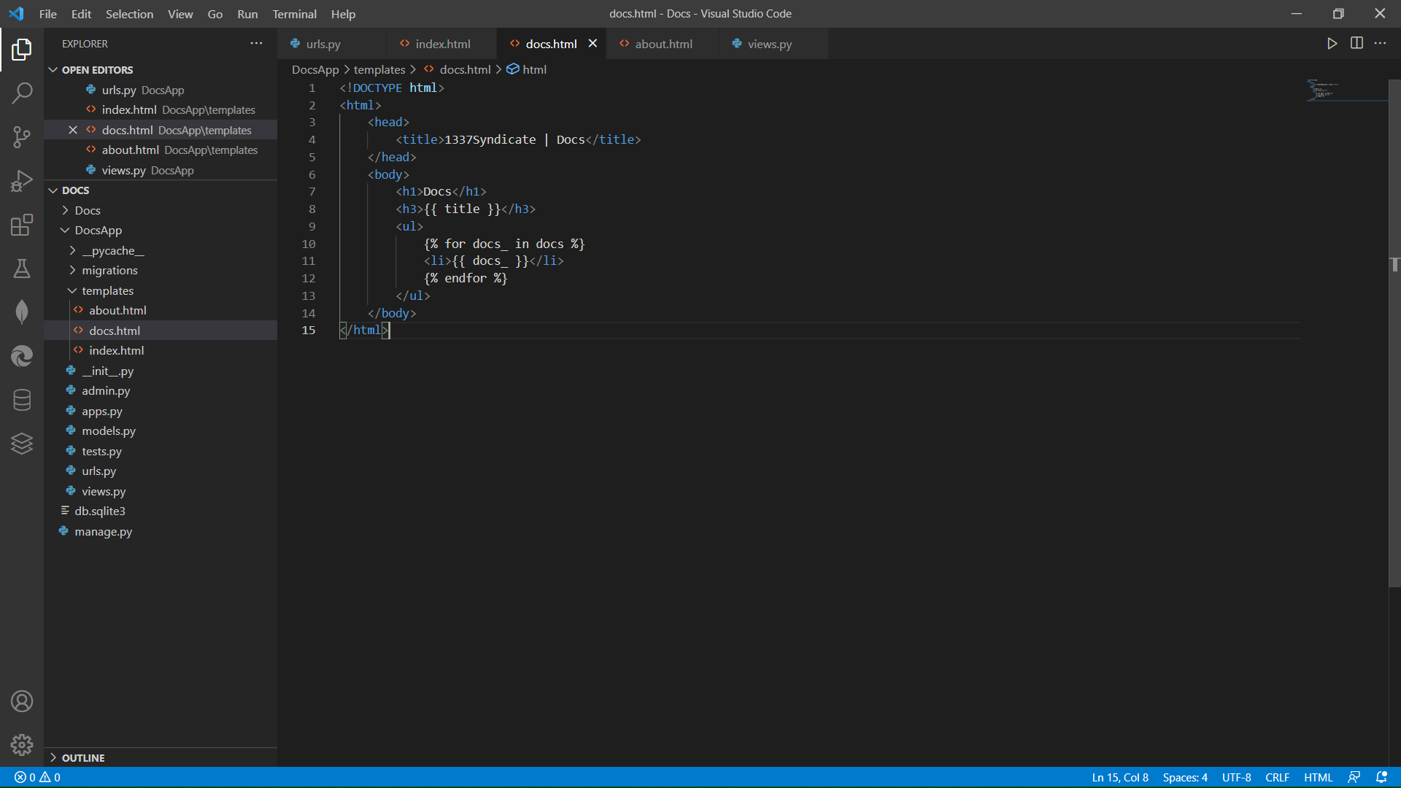Open the Manage gear settings icon

22,745
